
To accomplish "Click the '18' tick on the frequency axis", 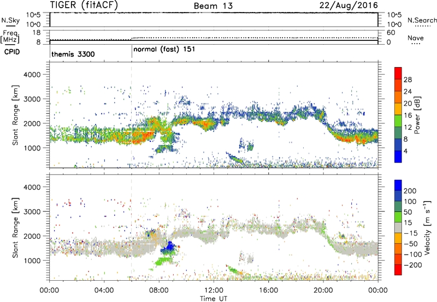I will 37,33.
